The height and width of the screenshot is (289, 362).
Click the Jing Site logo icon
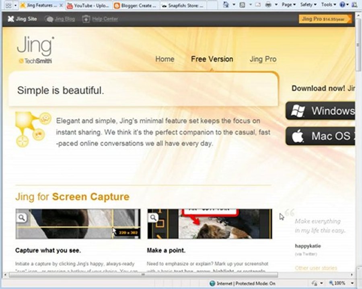click(x=10, y=19)
